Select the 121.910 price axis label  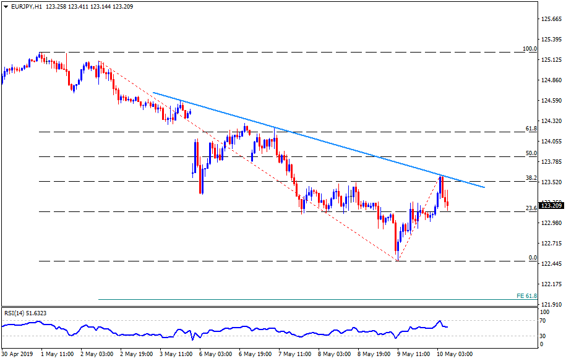[x=551, y=305]
